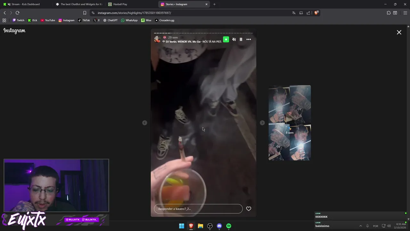The width and height of the screenshot is (410, 231).
Task: Open the browser main hamburger menu
Action: [x=405, y=13]
